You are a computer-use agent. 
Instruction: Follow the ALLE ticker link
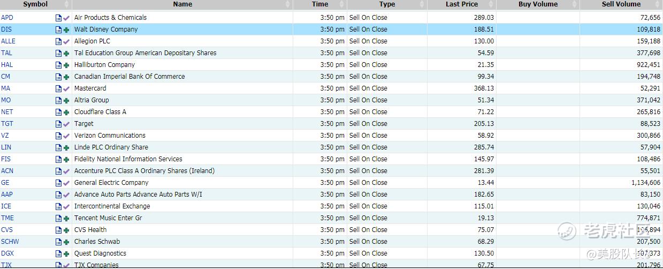tap(8, 41)
